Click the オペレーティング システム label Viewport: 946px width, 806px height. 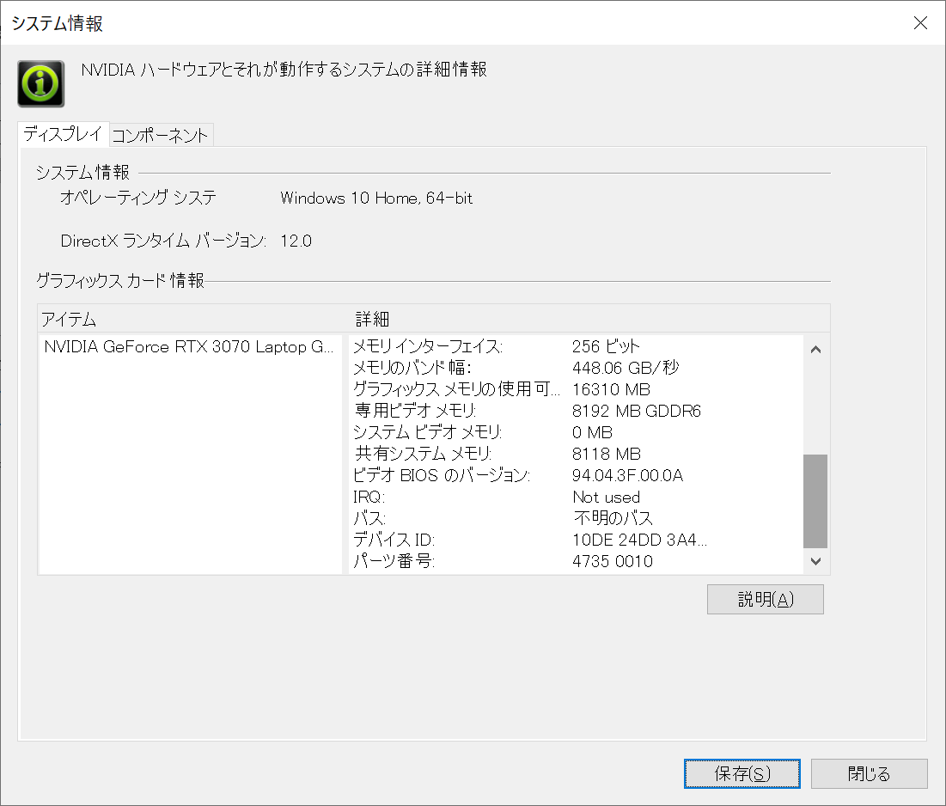click(137, 198)
